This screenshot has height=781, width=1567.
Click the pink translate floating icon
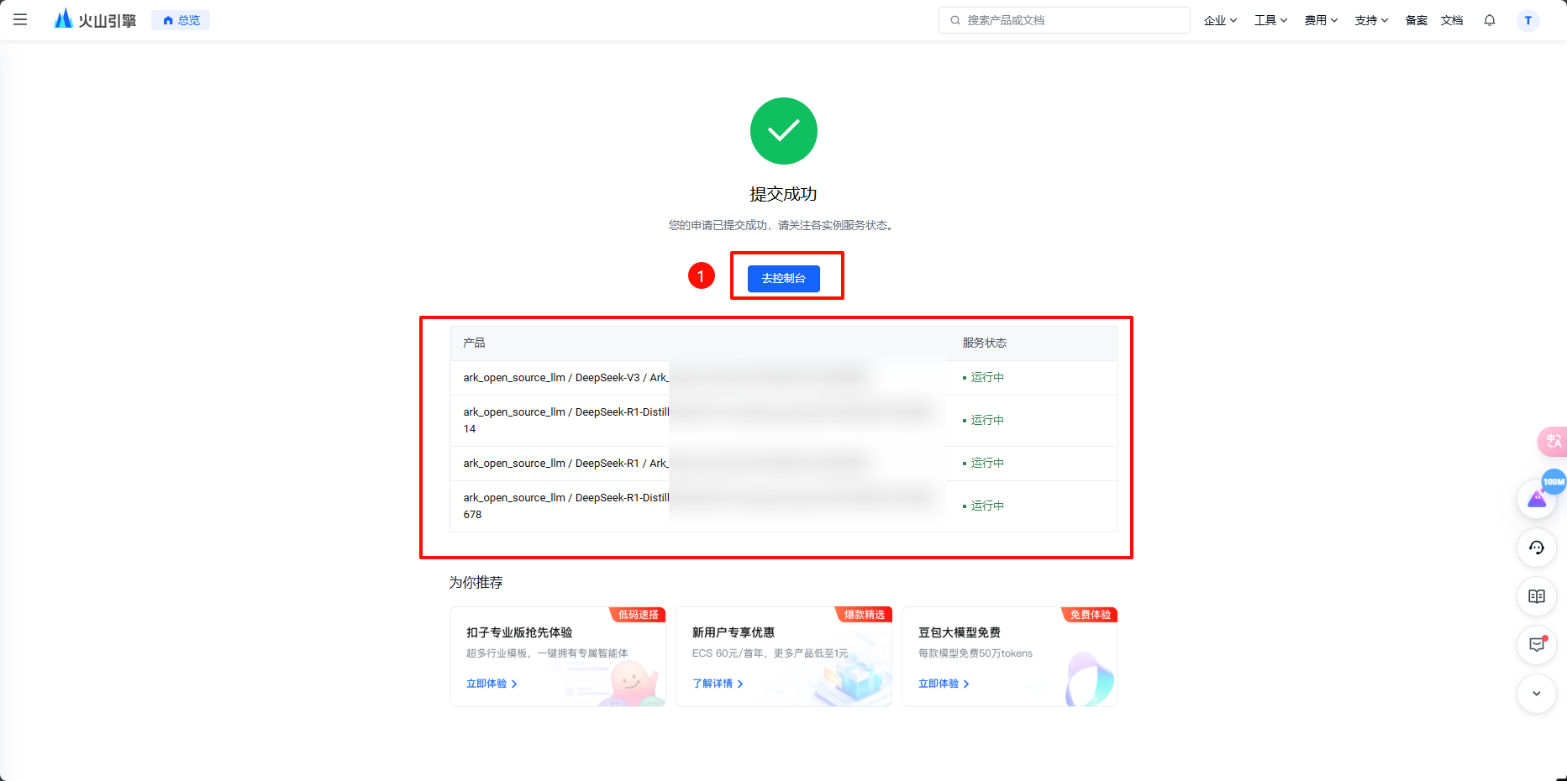[x=1553, y=441]
